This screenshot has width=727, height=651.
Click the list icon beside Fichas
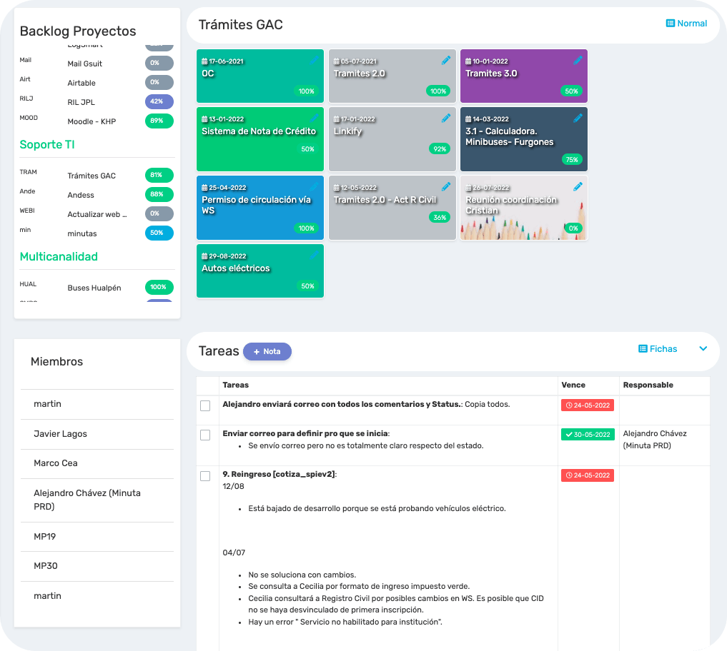coord(643,348)
